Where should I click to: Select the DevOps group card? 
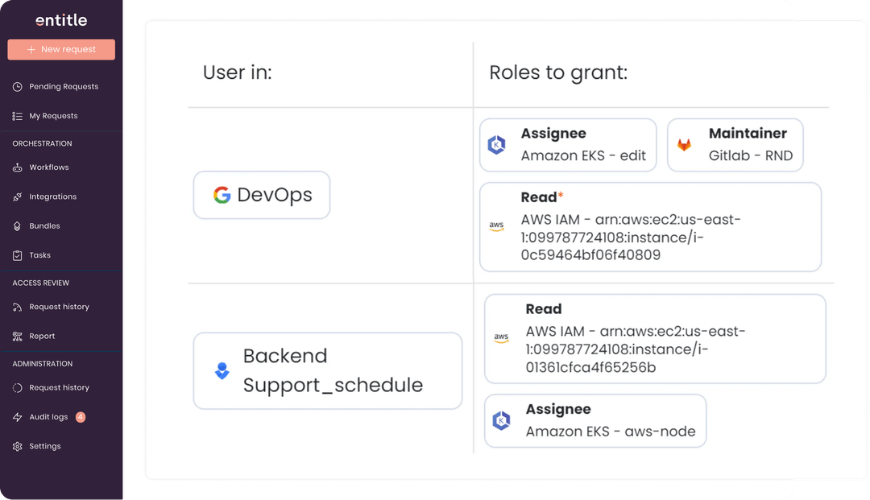pyautogui.click(x=261, y=195)
